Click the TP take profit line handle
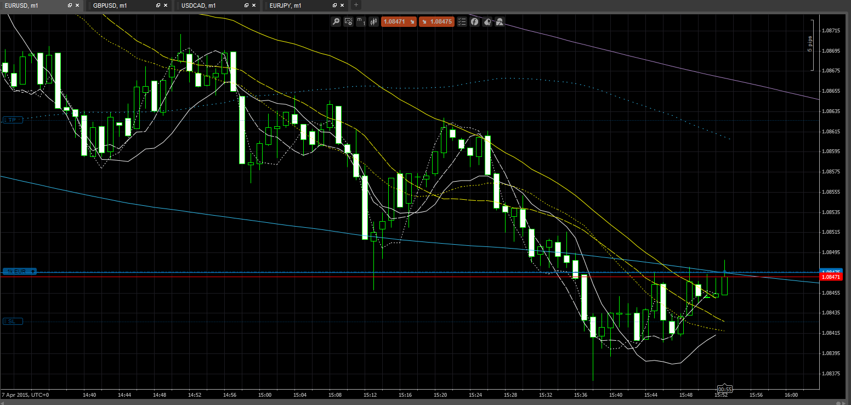Viewport: 851px width, 405px height. point(12,120)
